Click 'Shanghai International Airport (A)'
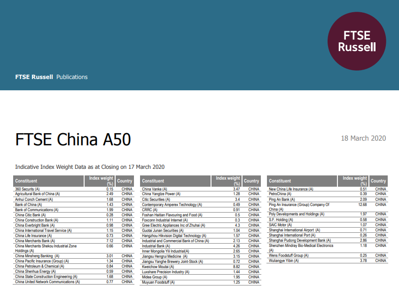This screenshot has width=399, height=301. tap(294, 230)
